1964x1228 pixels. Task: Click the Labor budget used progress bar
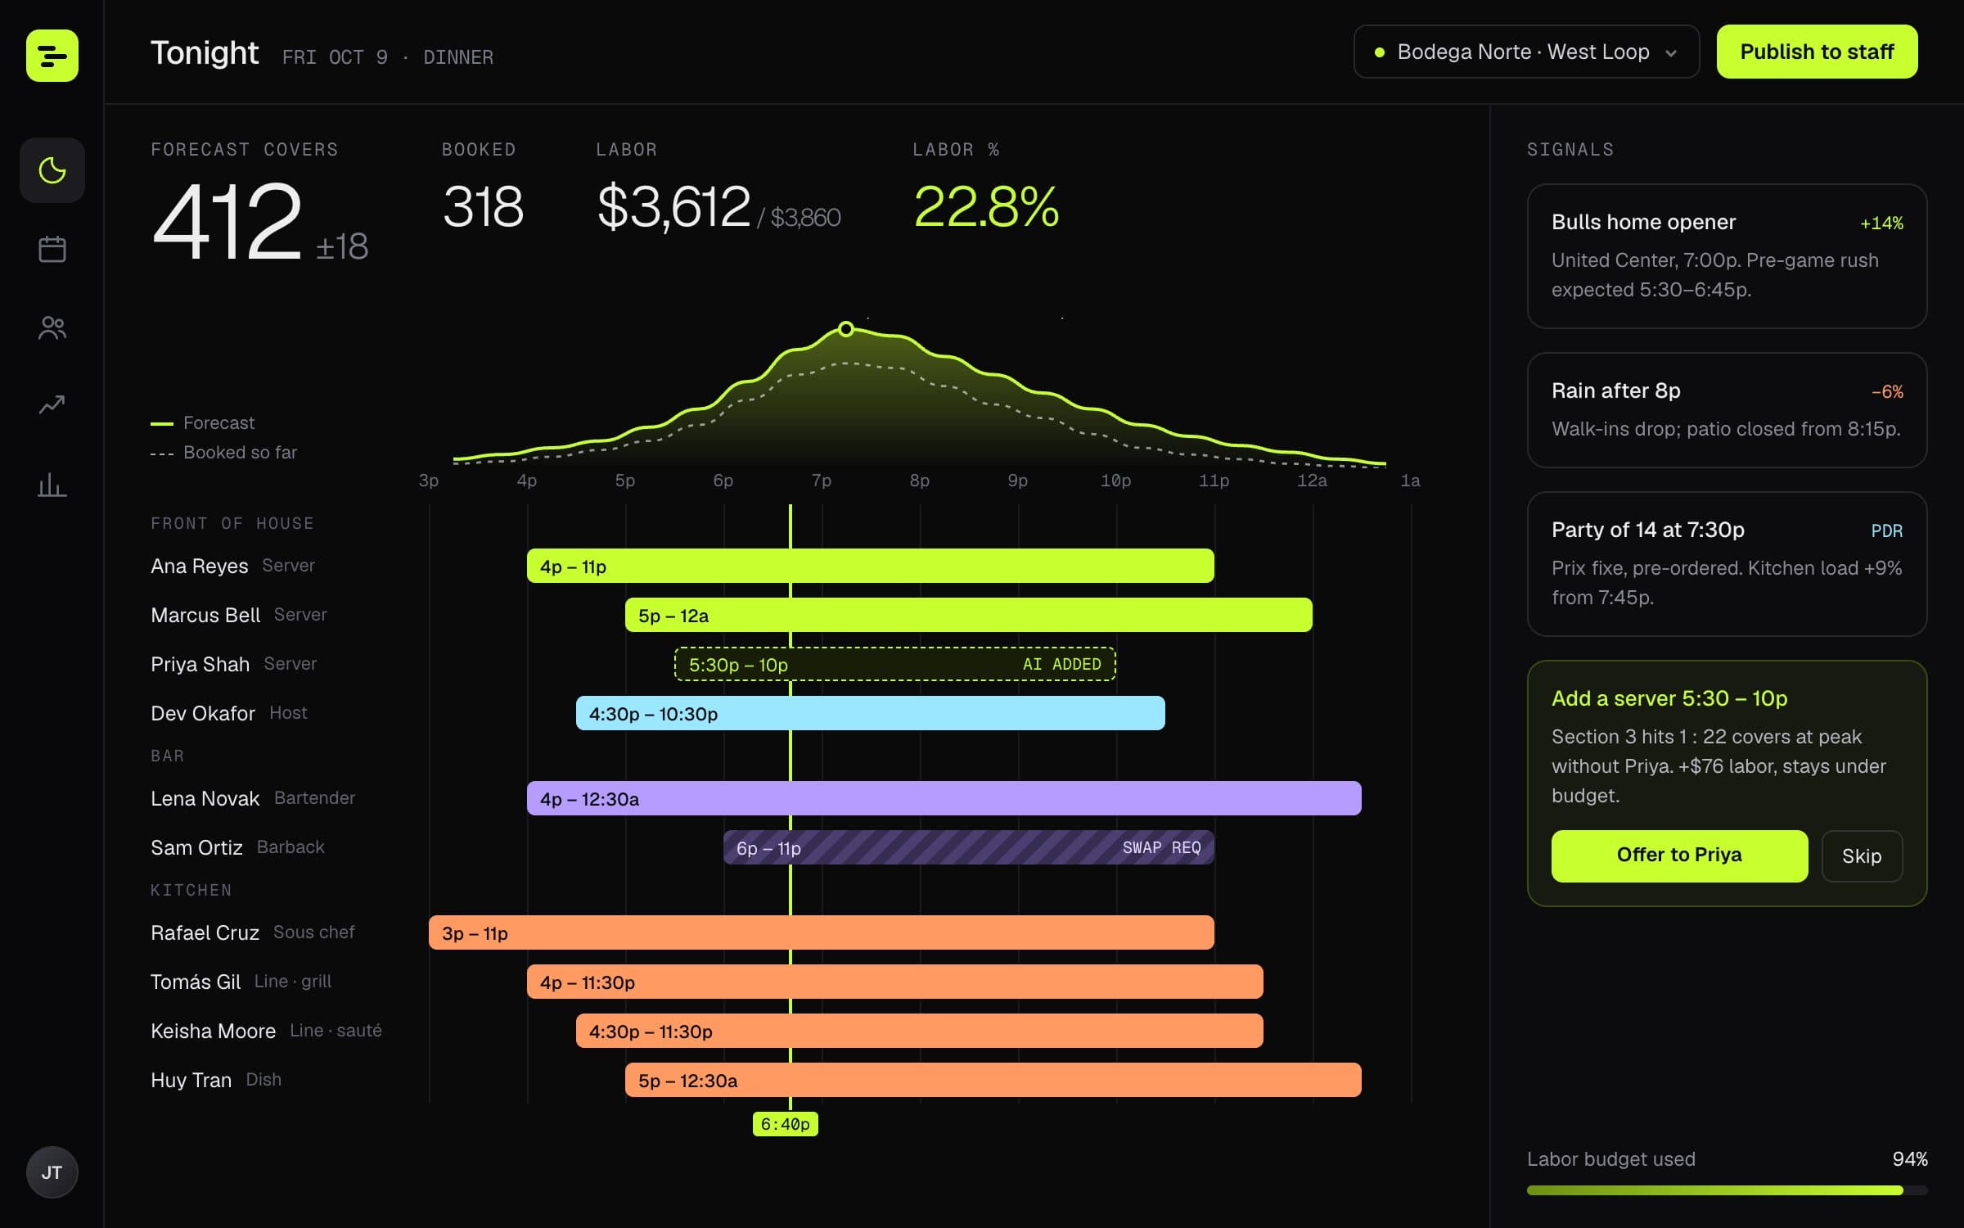point(1727,1190)
